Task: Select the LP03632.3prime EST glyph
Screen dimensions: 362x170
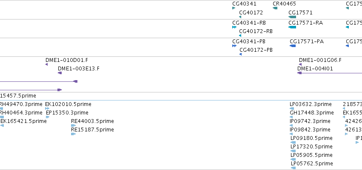Action: (x=292, y=109)
